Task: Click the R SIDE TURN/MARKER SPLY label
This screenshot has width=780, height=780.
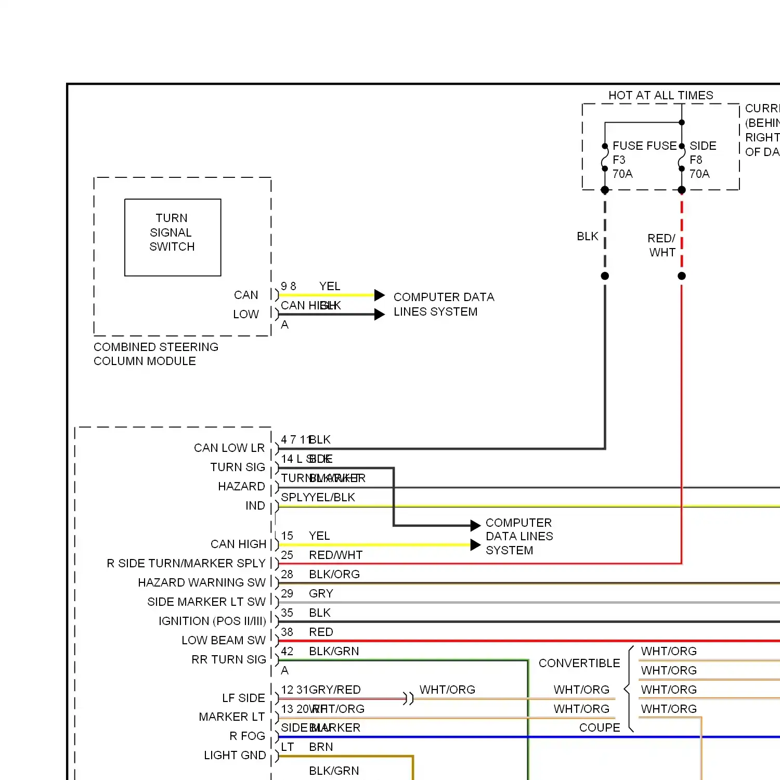Action: click(186, 563)
